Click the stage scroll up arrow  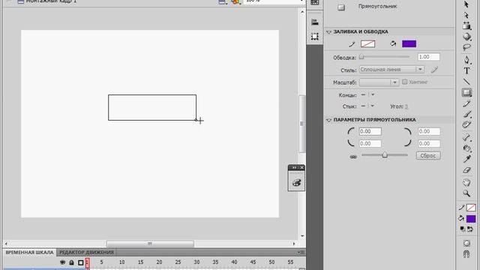click(x=302, y=12)
